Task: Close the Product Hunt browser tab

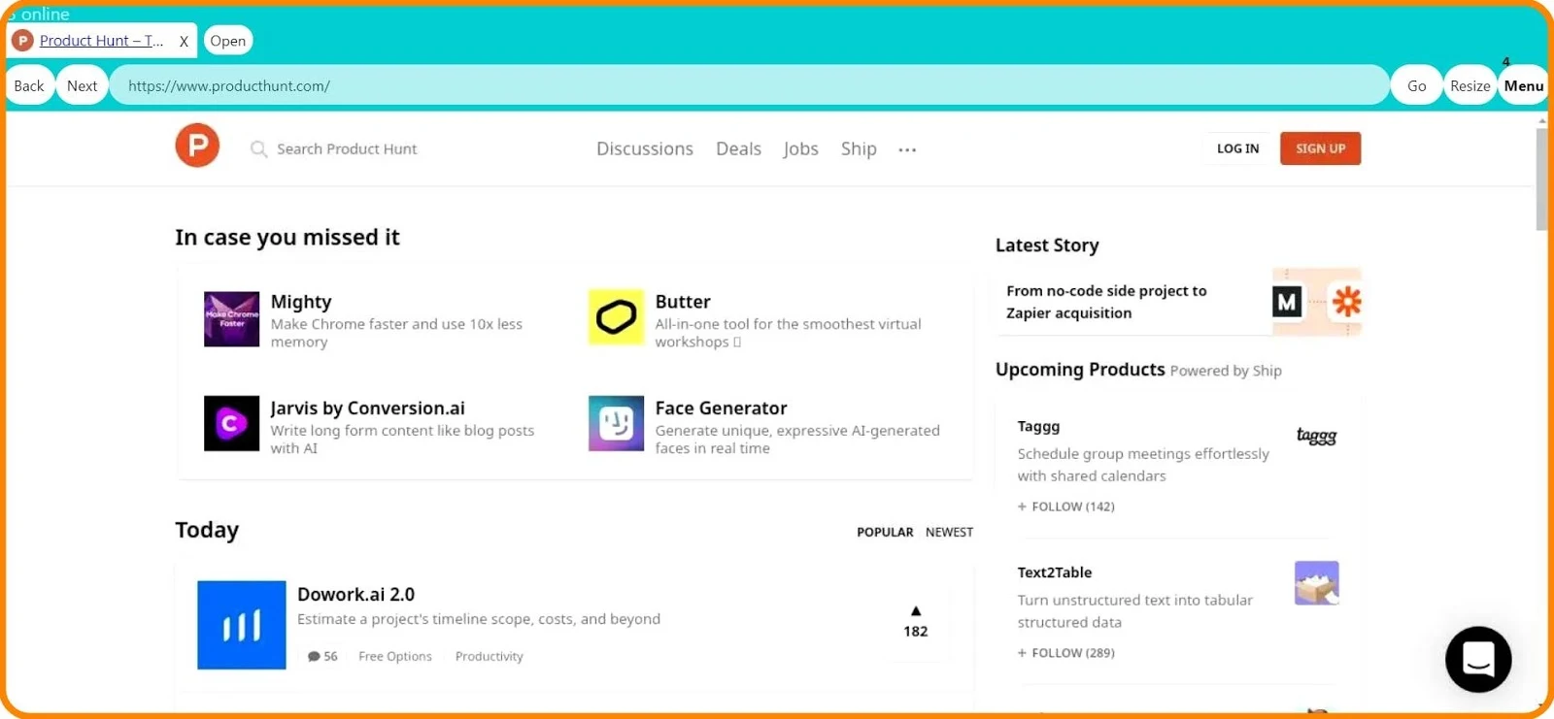Action: pos(184,42)
